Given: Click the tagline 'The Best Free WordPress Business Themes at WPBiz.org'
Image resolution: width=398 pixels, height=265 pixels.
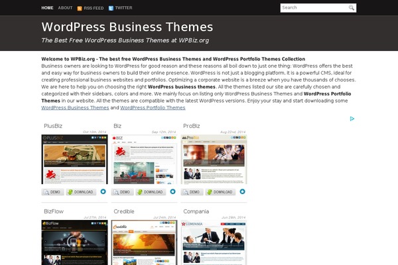Looking at the screenshot, I should point(125,40).
